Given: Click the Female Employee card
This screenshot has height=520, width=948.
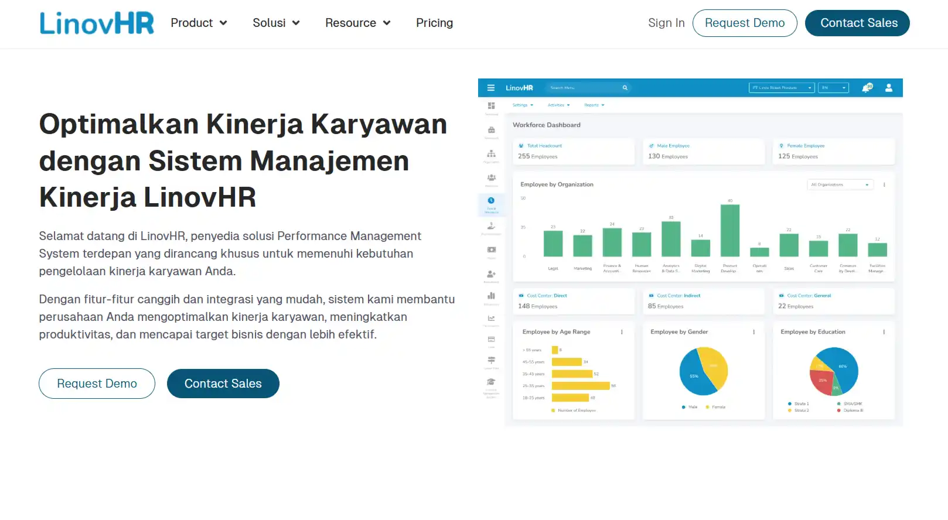Looking at the screenshot, I should (x=834, y=152).
